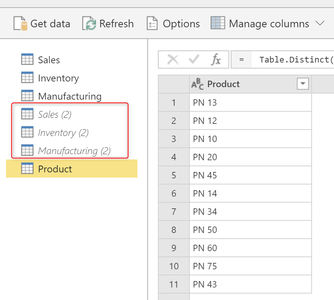Expand the Manage columns dropdown chevron
The width and height of the screenshot is (334, 300).
[x=320, y=23]
